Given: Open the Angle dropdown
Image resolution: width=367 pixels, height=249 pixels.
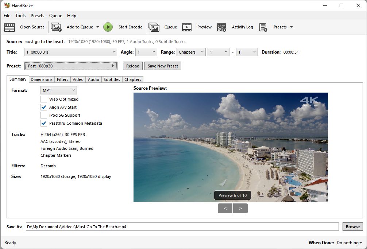Looking at the screenshot, I should click(x=146, y=52).
